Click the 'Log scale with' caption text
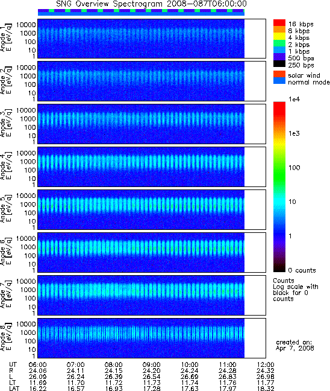The image size is (330, 391). pyautogui.click(x=296, y=287)
